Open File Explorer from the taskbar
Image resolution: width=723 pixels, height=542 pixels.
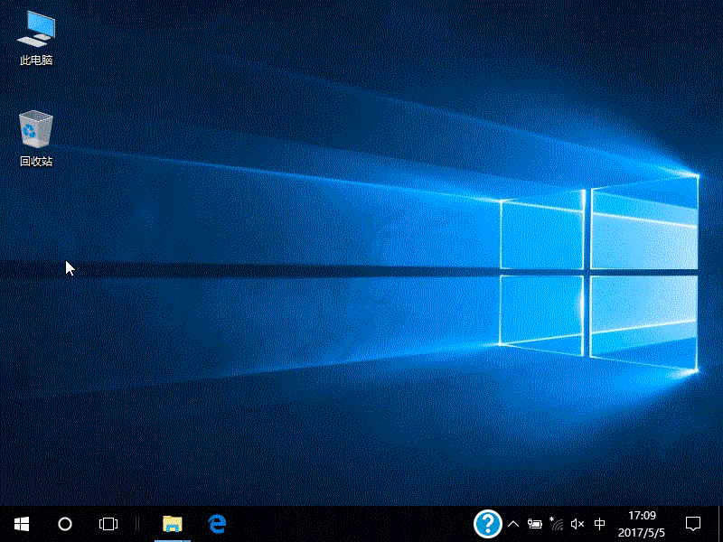click(x=173, y=524)
